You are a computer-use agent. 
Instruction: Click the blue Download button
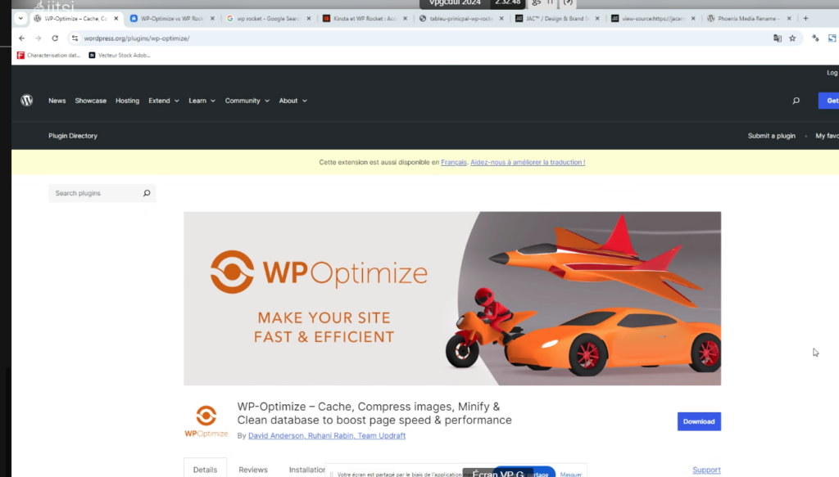tap(699, 421)
